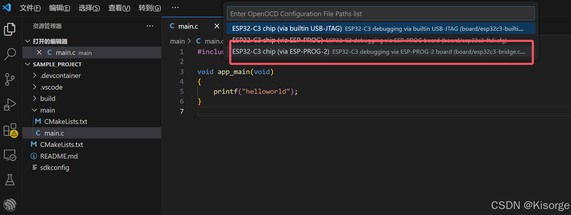
Task: Close main.c in open editors list
Action: pyautogui.click(x=39, y=53)
